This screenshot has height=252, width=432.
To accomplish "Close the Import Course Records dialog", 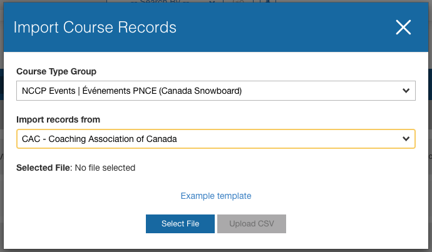I will (403, 27).
